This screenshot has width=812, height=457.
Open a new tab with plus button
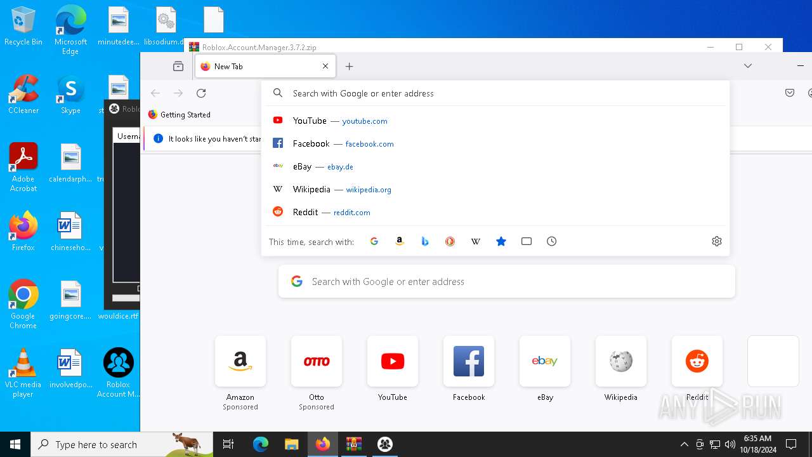(350, 66)
